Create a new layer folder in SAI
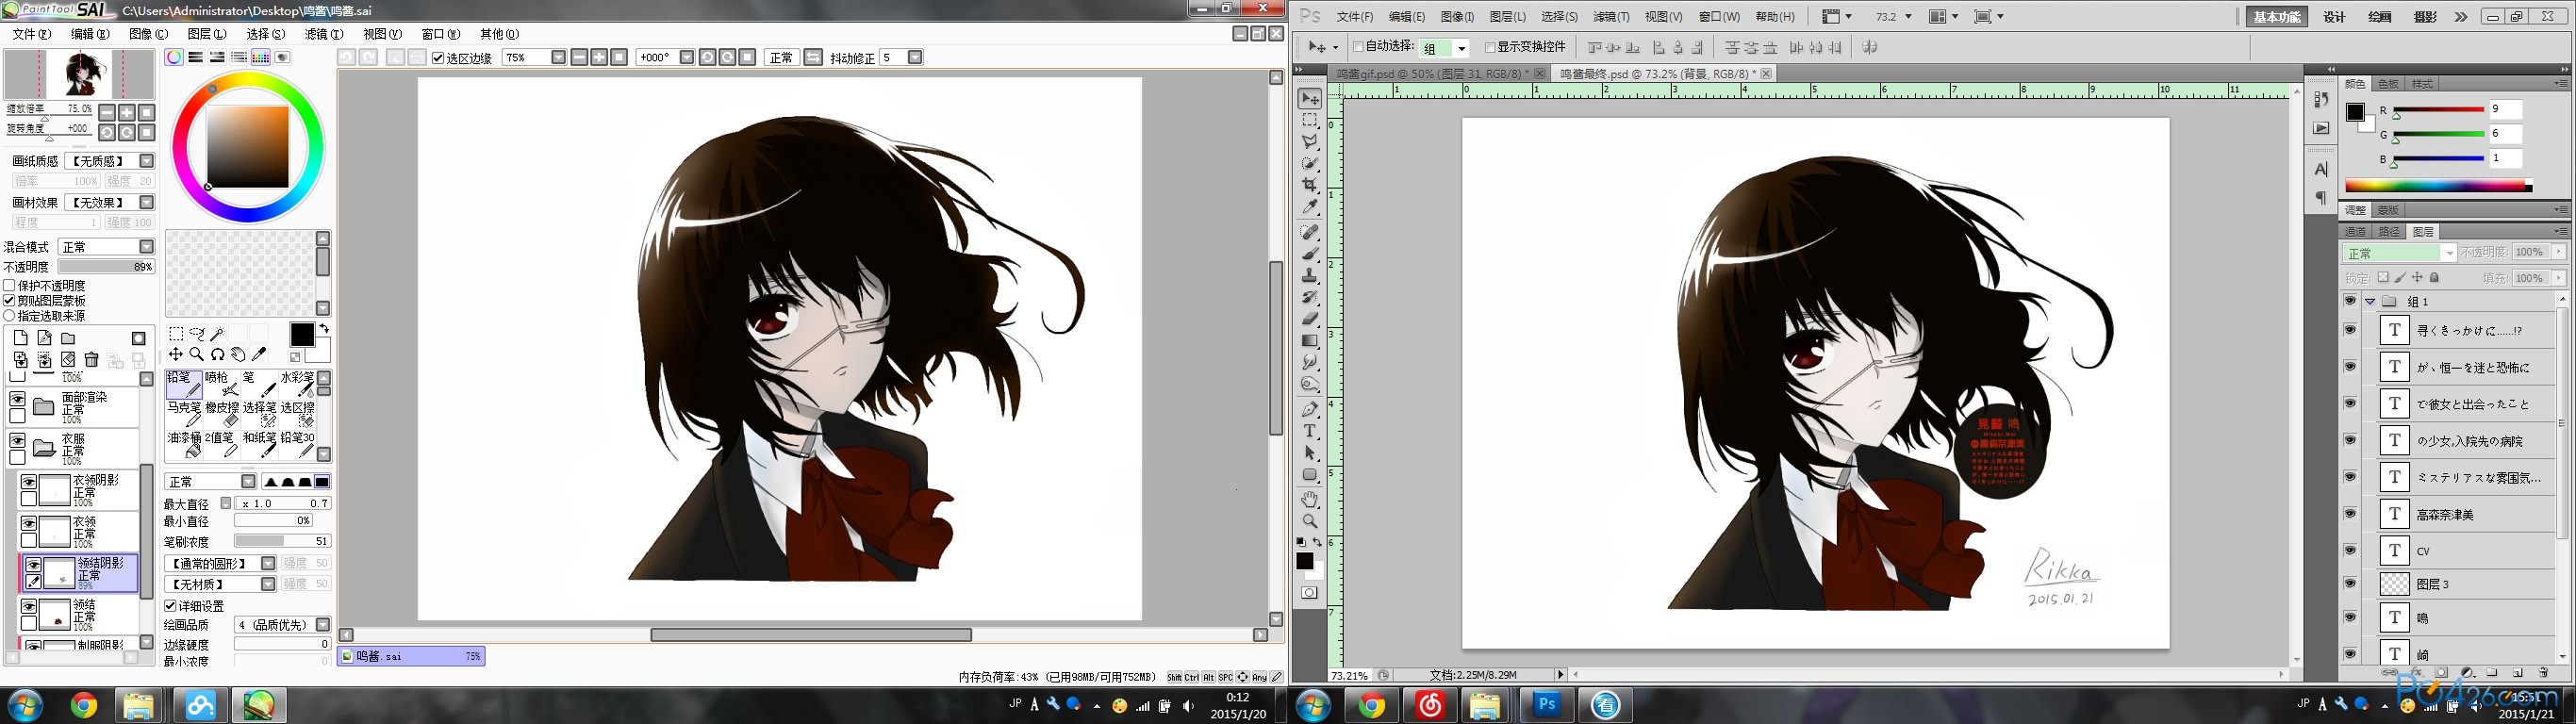 tap(68, 339)
